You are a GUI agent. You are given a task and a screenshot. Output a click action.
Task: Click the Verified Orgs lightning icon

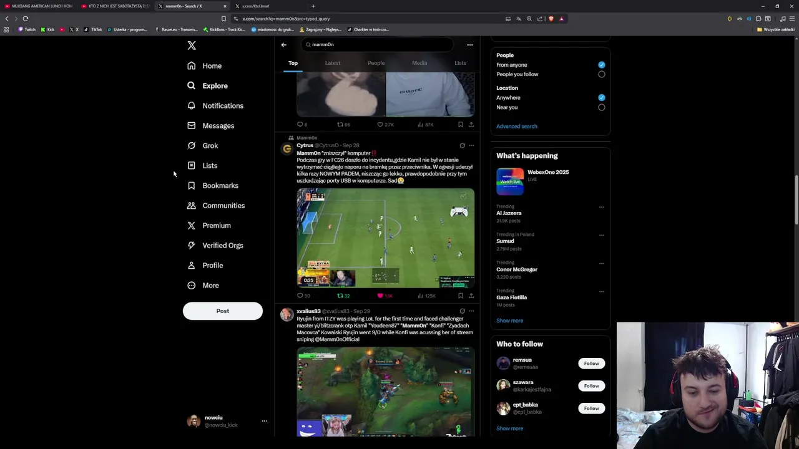[192, 245]
